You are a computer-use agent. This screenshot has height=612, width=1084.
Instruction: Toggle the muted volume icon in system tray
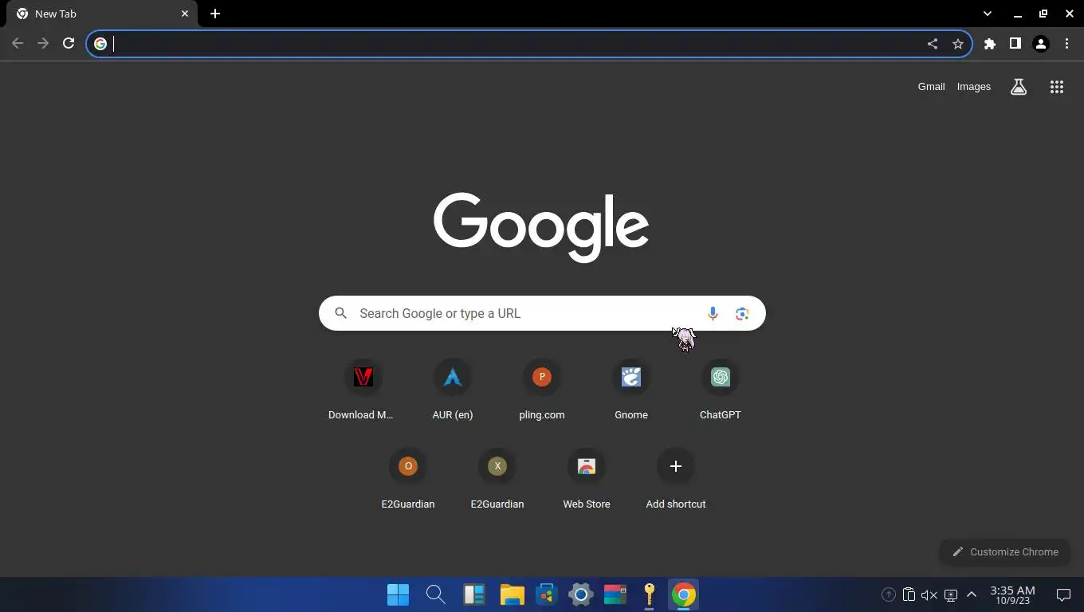tap(929, 594)
